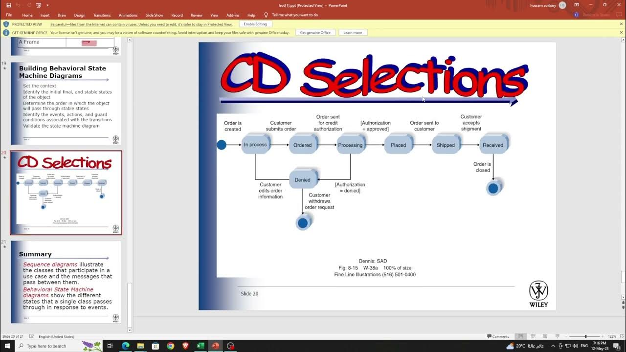Click English (United States) language indicator
Screen dimensions: 626x352
click(57, 336)
